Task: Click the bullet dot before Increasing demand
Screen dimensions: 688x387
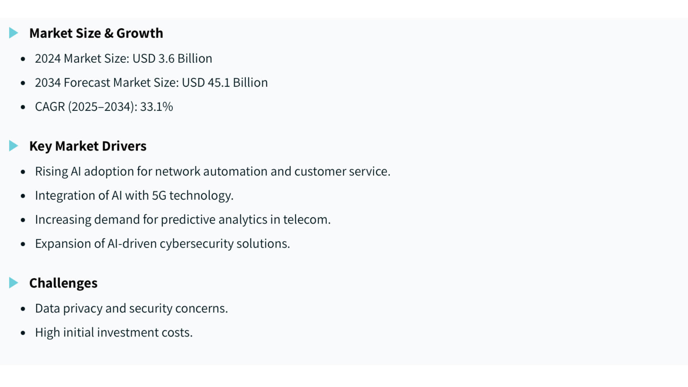Action: coord(23,220)
